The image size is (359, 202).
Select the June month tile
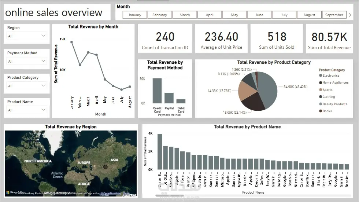click(x=259, y=15)
